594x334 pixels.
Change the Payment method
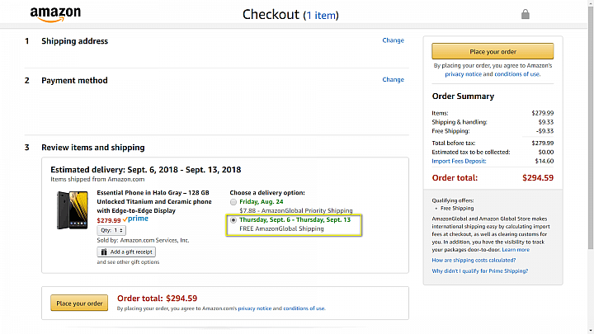[x=393, y=79]
